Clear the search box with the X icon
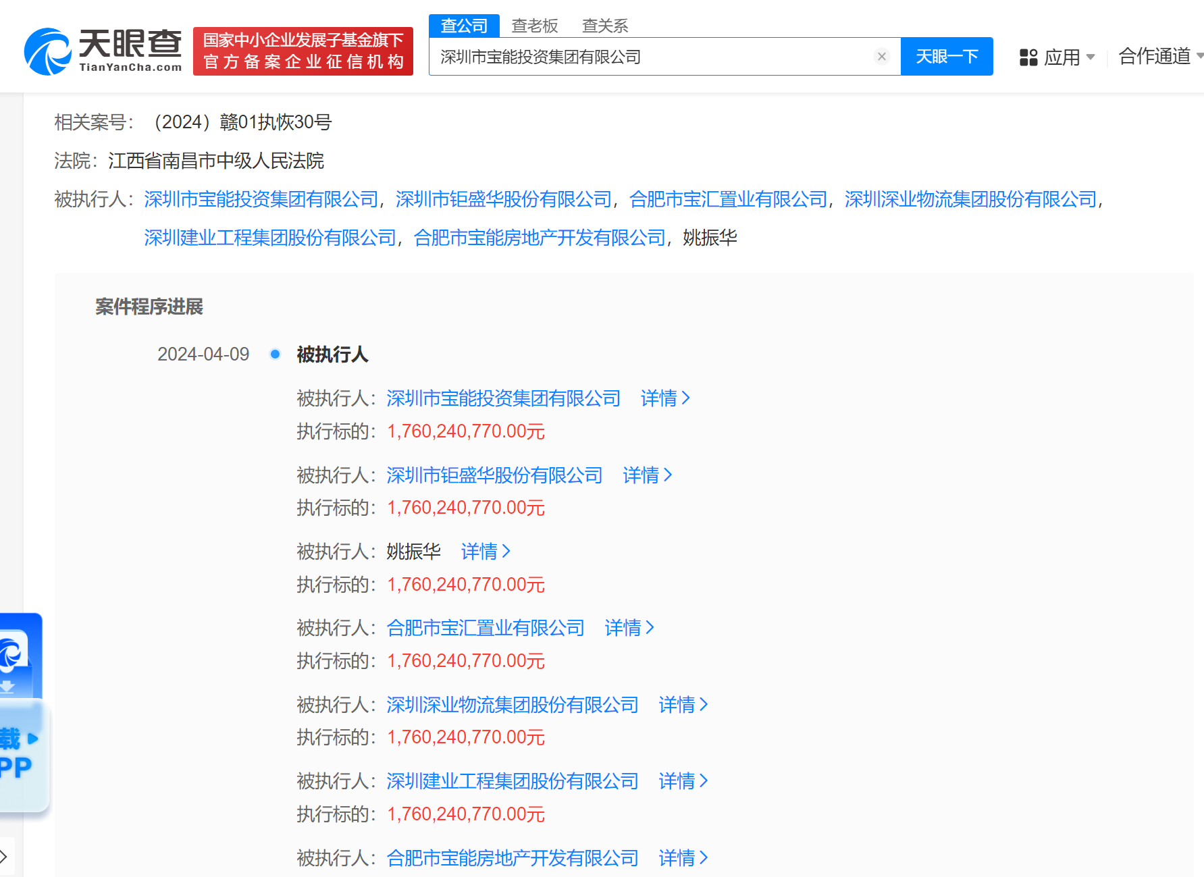The height and width of the screenshot is (877, 1204). [x=882, y=57]
